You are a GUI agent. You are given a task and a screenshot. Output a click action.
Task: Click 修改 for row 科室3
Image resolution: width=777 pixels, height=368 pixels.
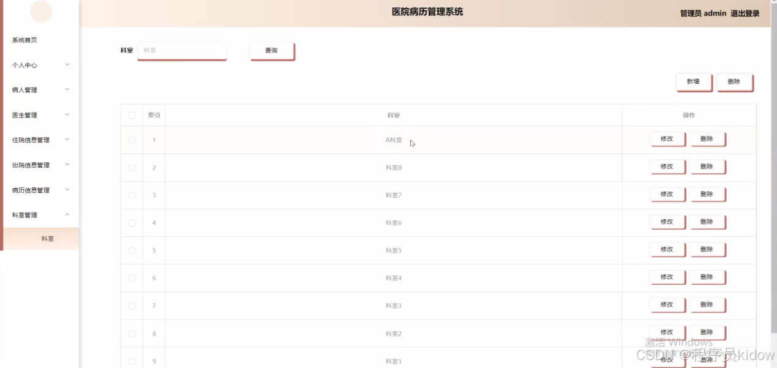point(667,304)
